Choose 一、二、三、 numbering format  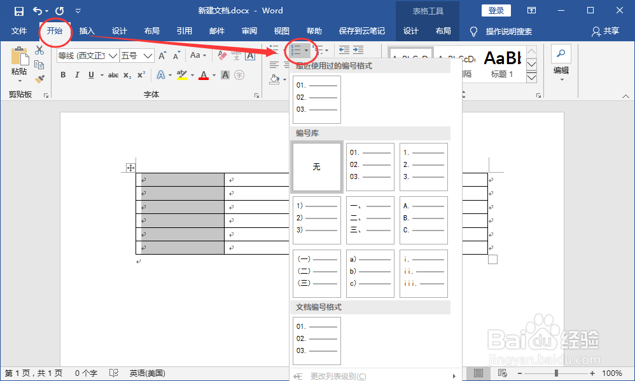point(370,220)
